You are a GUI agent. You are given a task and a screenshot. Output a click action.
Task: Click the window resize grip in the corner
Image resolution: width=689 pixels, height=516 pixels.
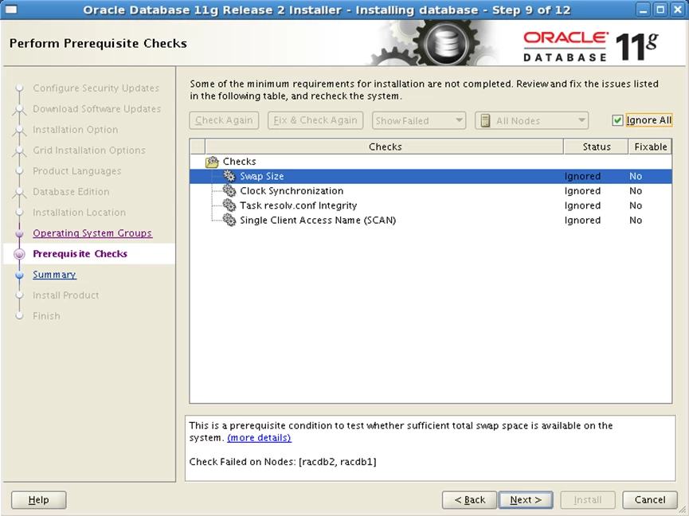[x=683, y=510]
